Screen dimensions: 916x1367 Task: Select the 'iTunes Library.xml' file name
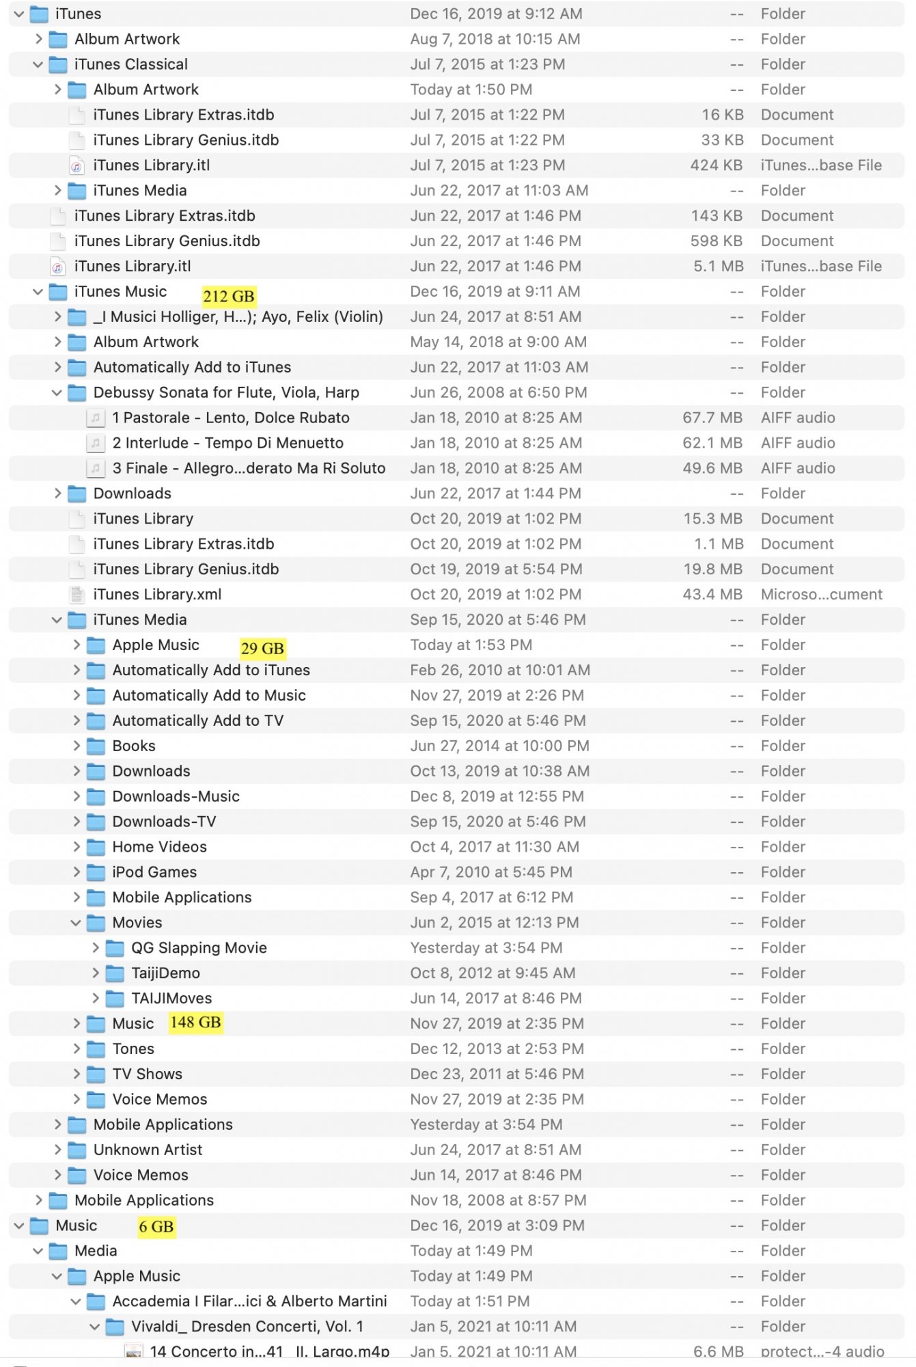[x=158, y=595]
